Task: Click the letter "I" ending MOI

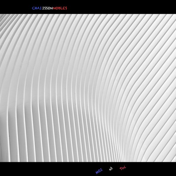Action: click(101, 170)
